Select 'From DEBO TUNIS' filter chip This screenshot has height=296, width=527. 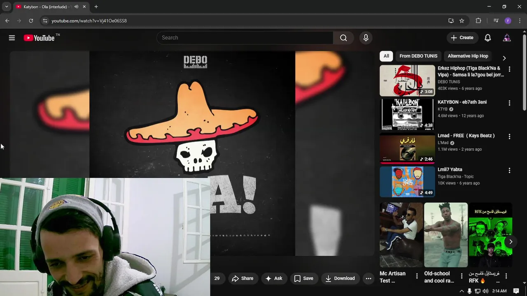[x=418, y=56]
